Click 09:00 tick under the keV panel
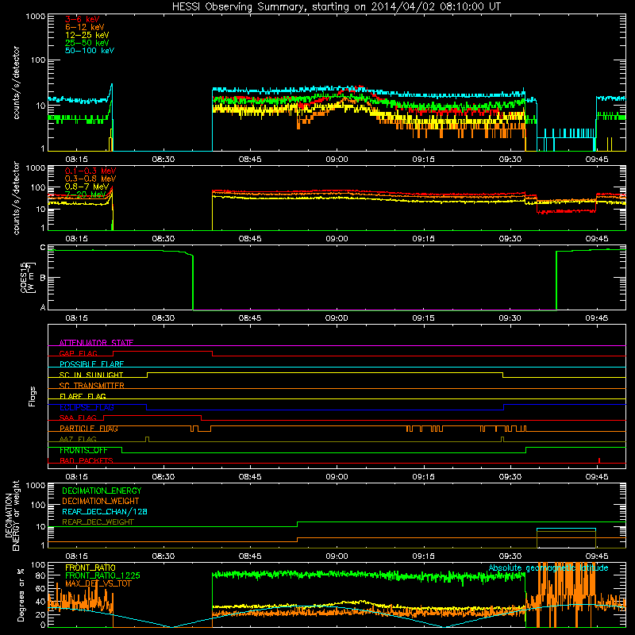This screenshot has height=635, width=635. [x=337, y=160]
